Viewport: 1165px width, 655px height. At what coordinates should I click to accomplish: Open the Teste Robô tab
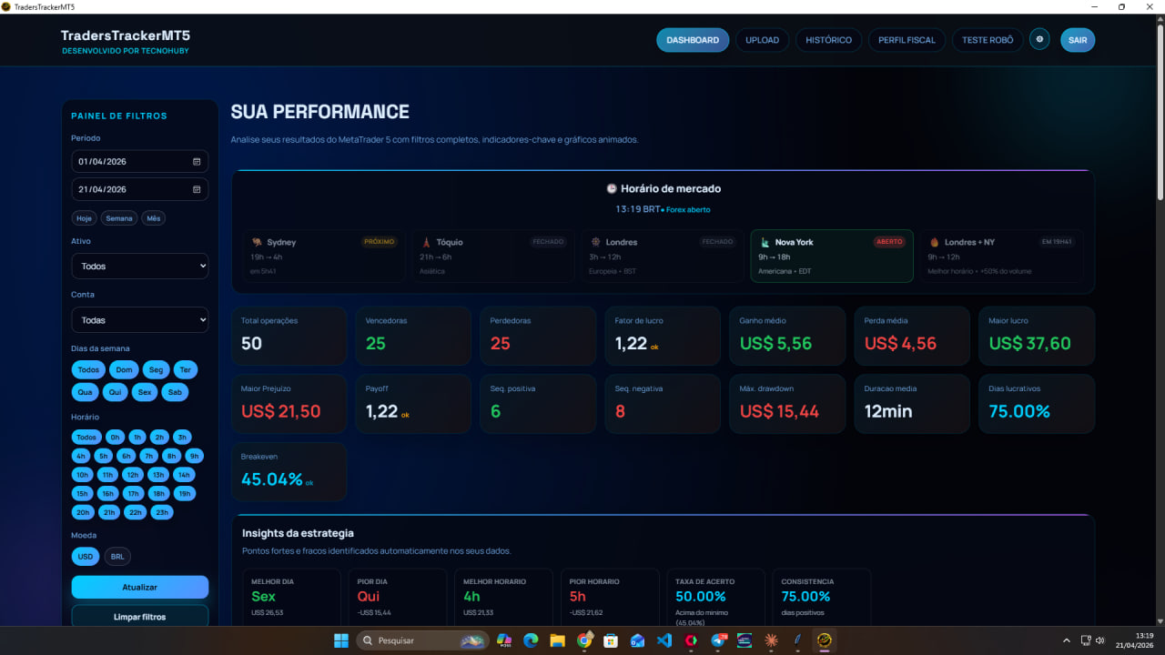click(x=988, y=40)
